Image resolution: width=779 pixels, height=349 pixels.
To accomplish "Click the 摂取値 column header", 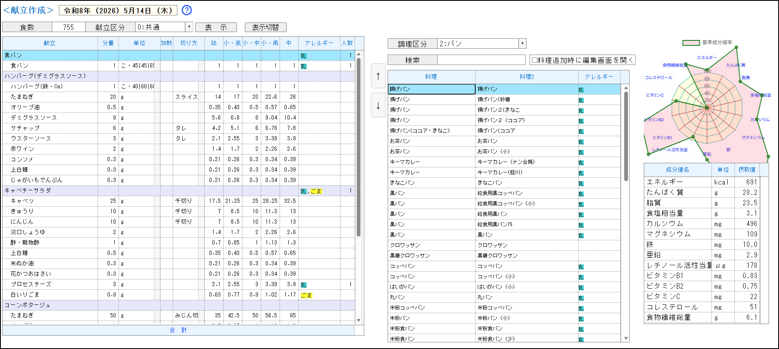I will pyautogui.click(x=747, y=170).
